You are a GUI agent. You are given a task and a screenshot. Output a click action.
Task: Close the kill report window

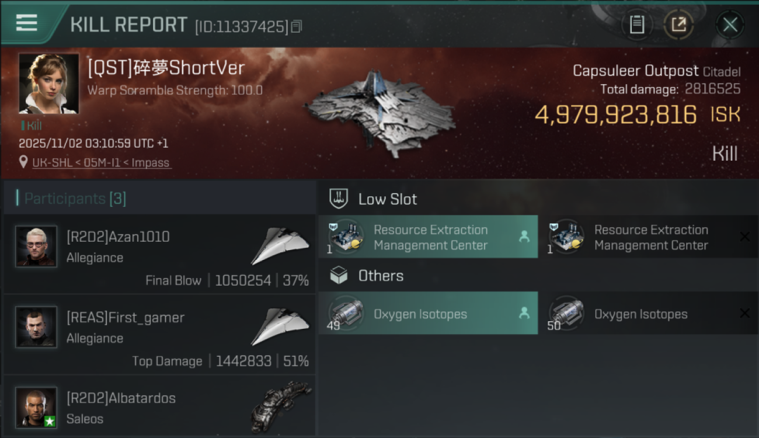tap(730, 25)
